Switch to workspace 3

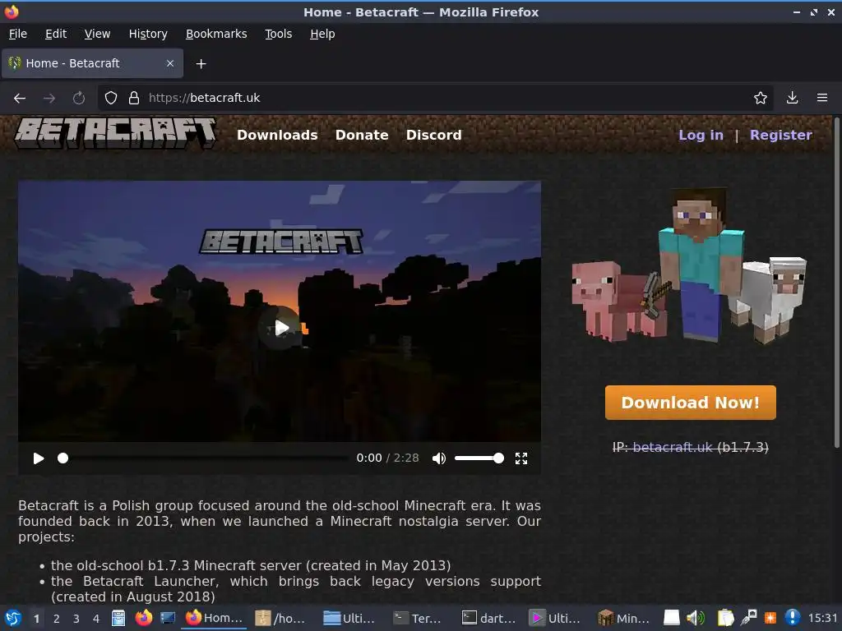76,619
